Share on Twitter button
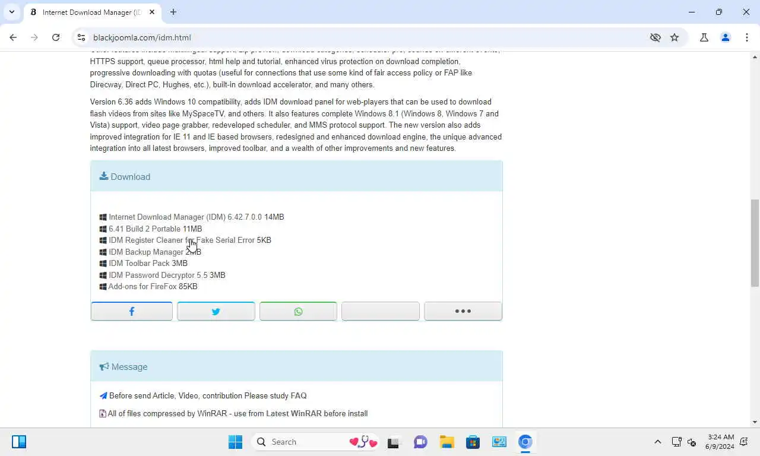This screenshot has width=760, height=456. [216, 311]
